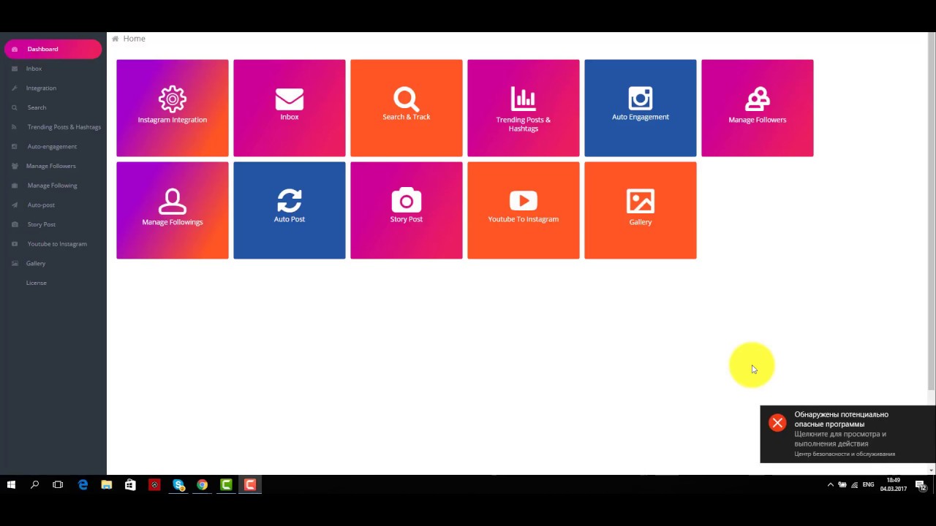
Task: Open the Gallery picture tile
Action: (x=641, y=210)
